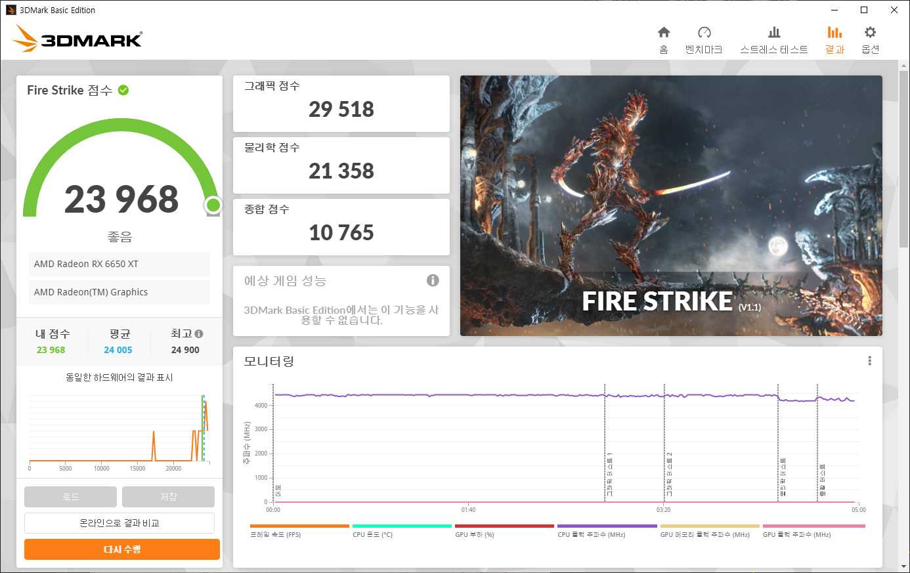
Task: Click the best score 24 900
Action: click(x=185, y=350)
